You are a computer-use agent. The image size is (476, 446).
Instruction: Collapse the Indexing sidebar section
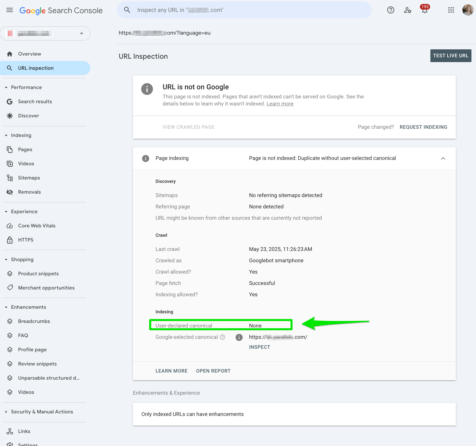click(6, 136)
